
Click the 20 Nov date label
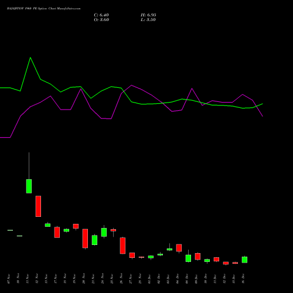point(84,279)
